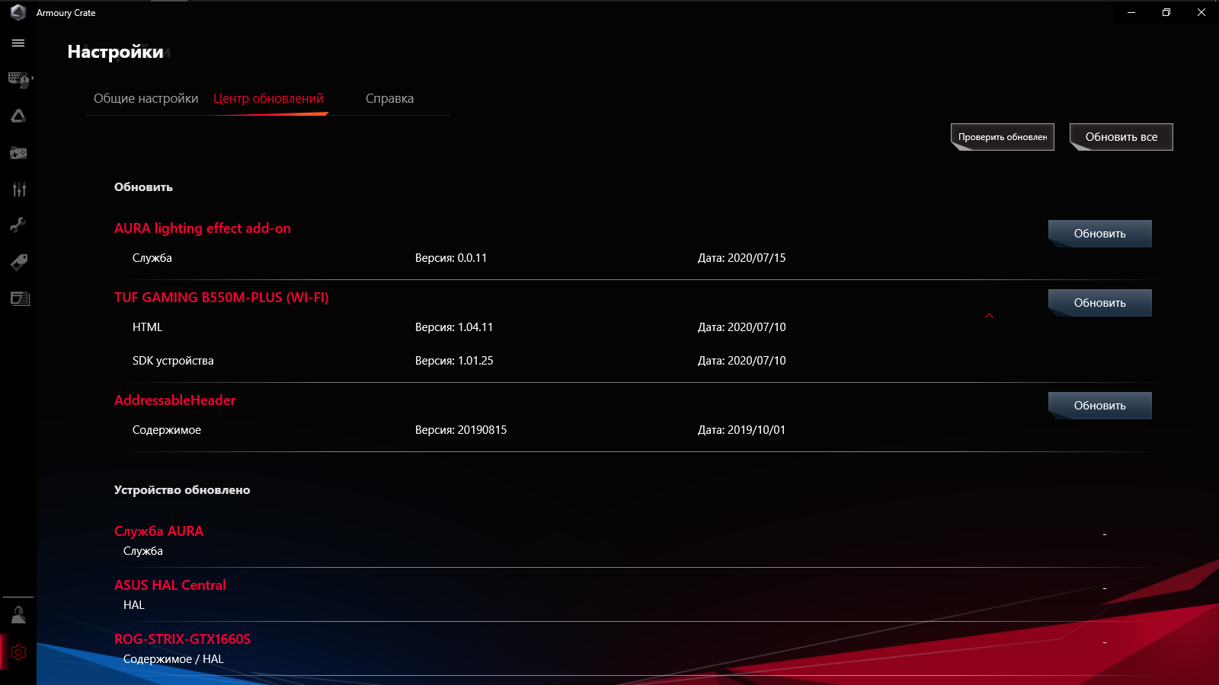Click the Armoury Crate logo icon

coord(18,12)
